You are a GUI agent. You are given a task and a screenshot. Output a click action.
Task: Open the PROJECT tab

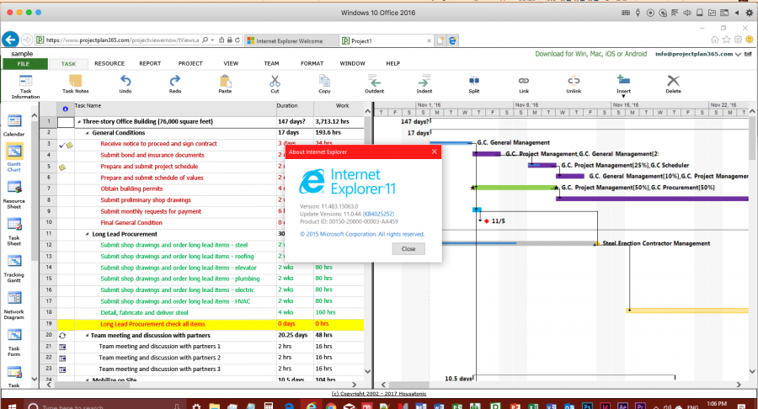190,63
